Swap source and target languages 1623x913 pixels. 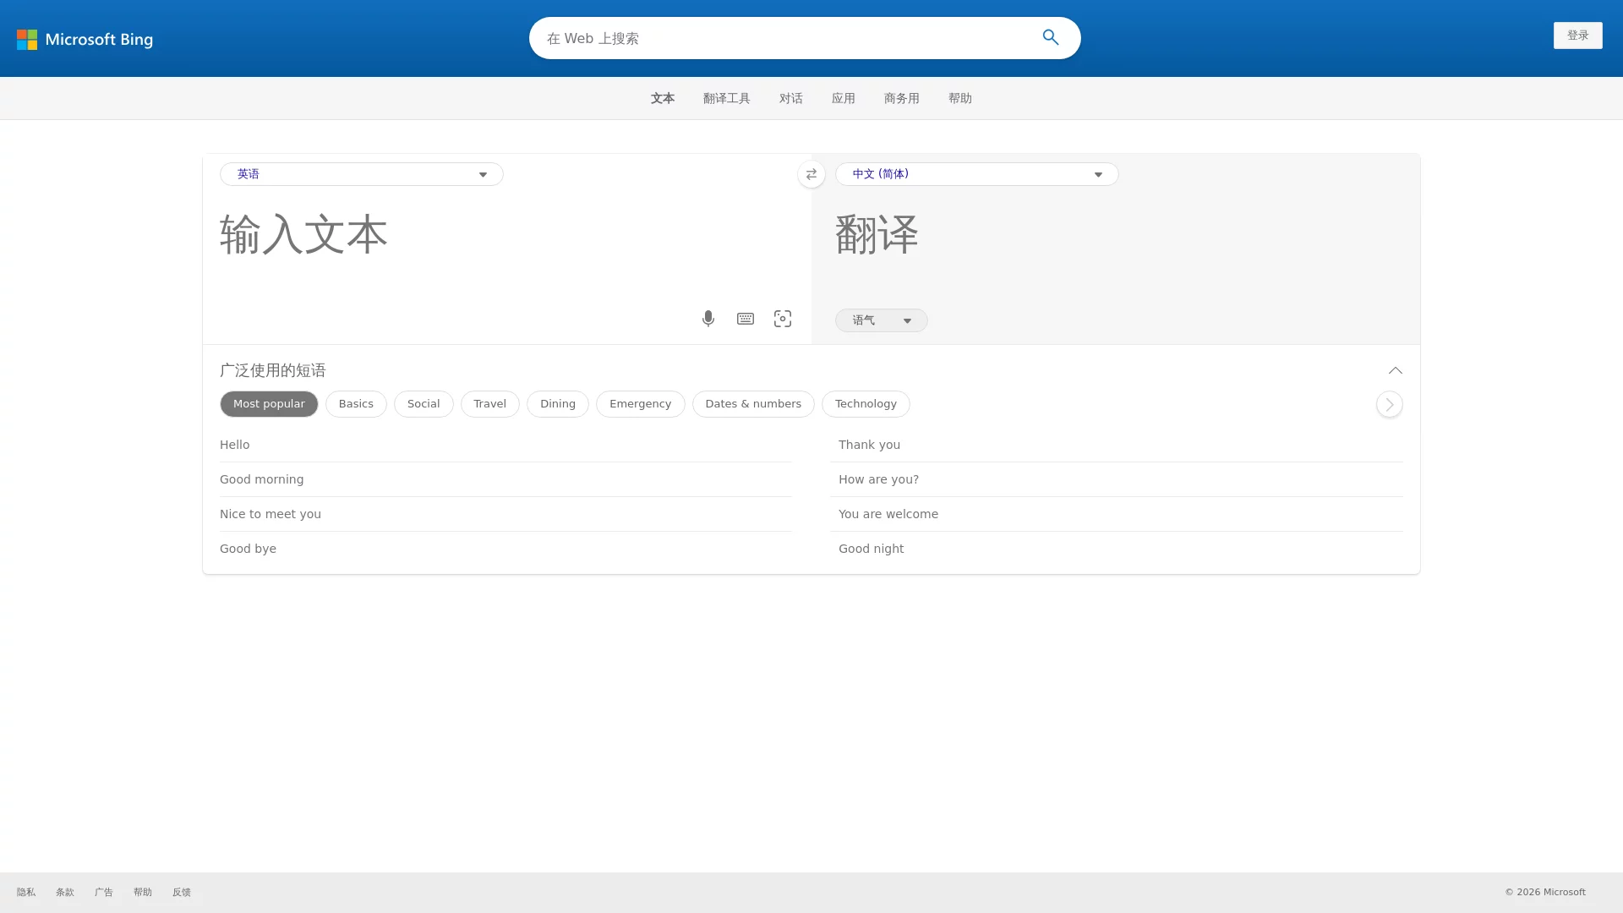811,174
